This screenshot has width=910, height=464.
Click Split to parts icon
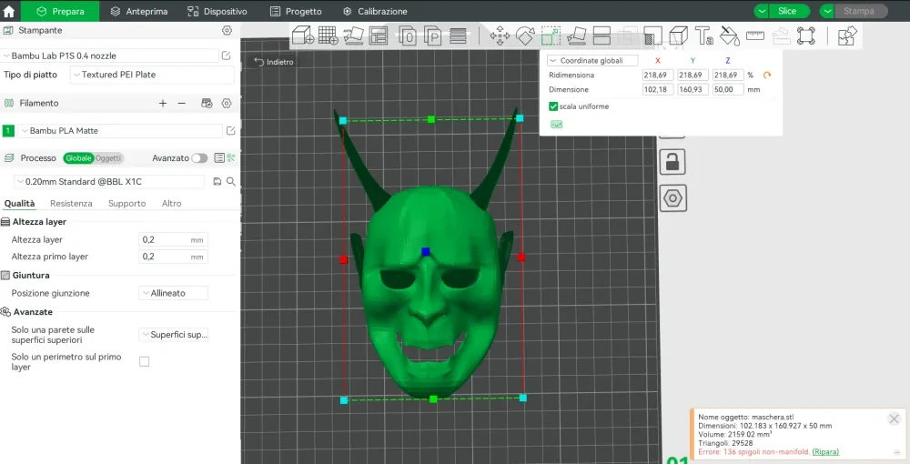(x=433, y=36)
